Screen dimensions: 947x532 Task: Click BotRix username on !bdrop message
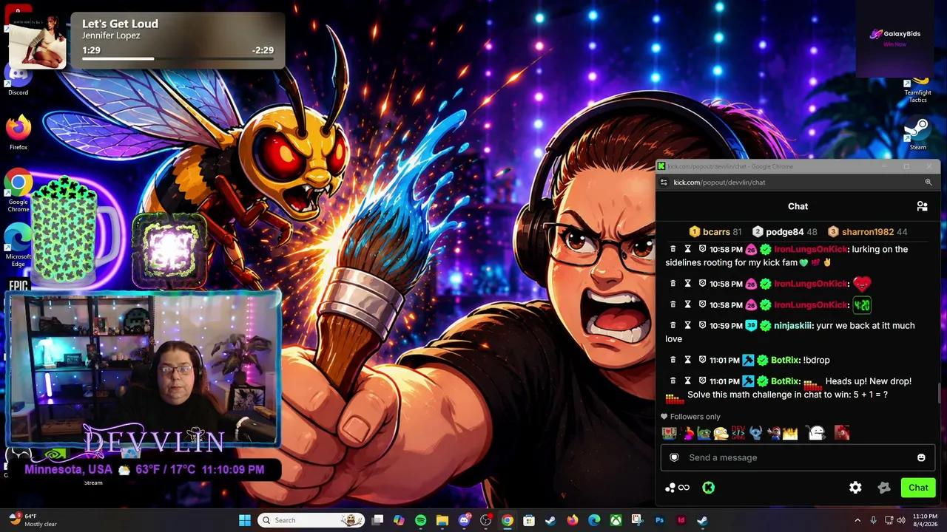click(x=785, y=360)
